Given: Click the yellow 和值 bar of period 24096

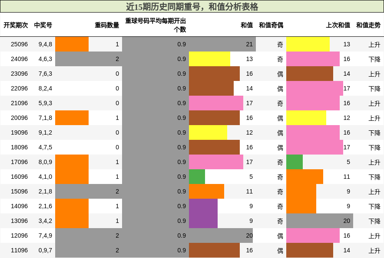Looking at the screenshot, I should pyautogui.click(x=209, y=59).
